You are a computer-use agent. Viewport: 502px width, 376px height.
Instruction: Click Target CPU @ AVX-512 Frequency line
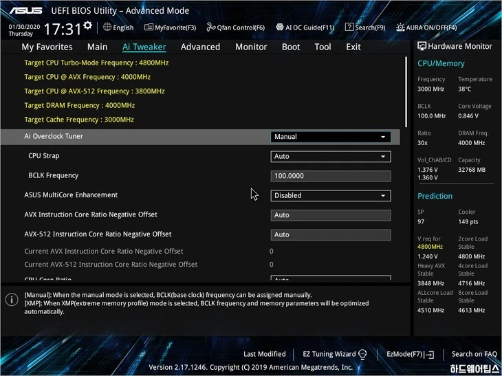[x=94, y=91]
